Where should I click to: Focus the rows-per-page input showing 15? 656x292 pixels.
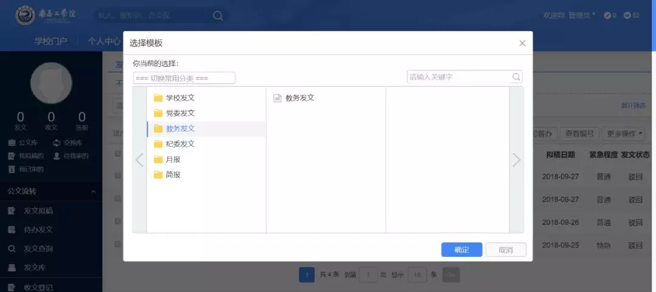tap(417, 275)
